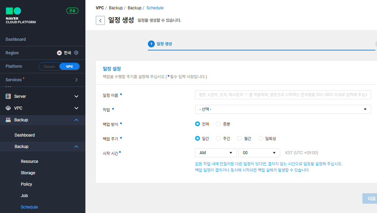Choose 주간 backup cycle
Image resolution: width=377 pixels, height=213 pixels.
218,139
